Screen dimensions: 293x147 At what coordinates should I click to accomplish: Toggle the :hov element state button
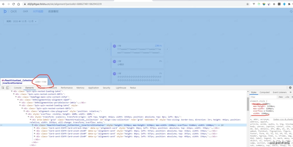[281, 97]
